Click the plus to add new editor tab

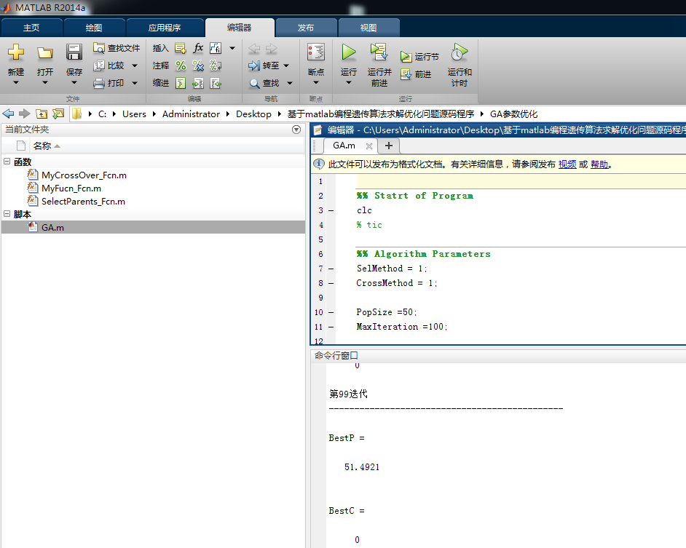click(x=388, y=146)
